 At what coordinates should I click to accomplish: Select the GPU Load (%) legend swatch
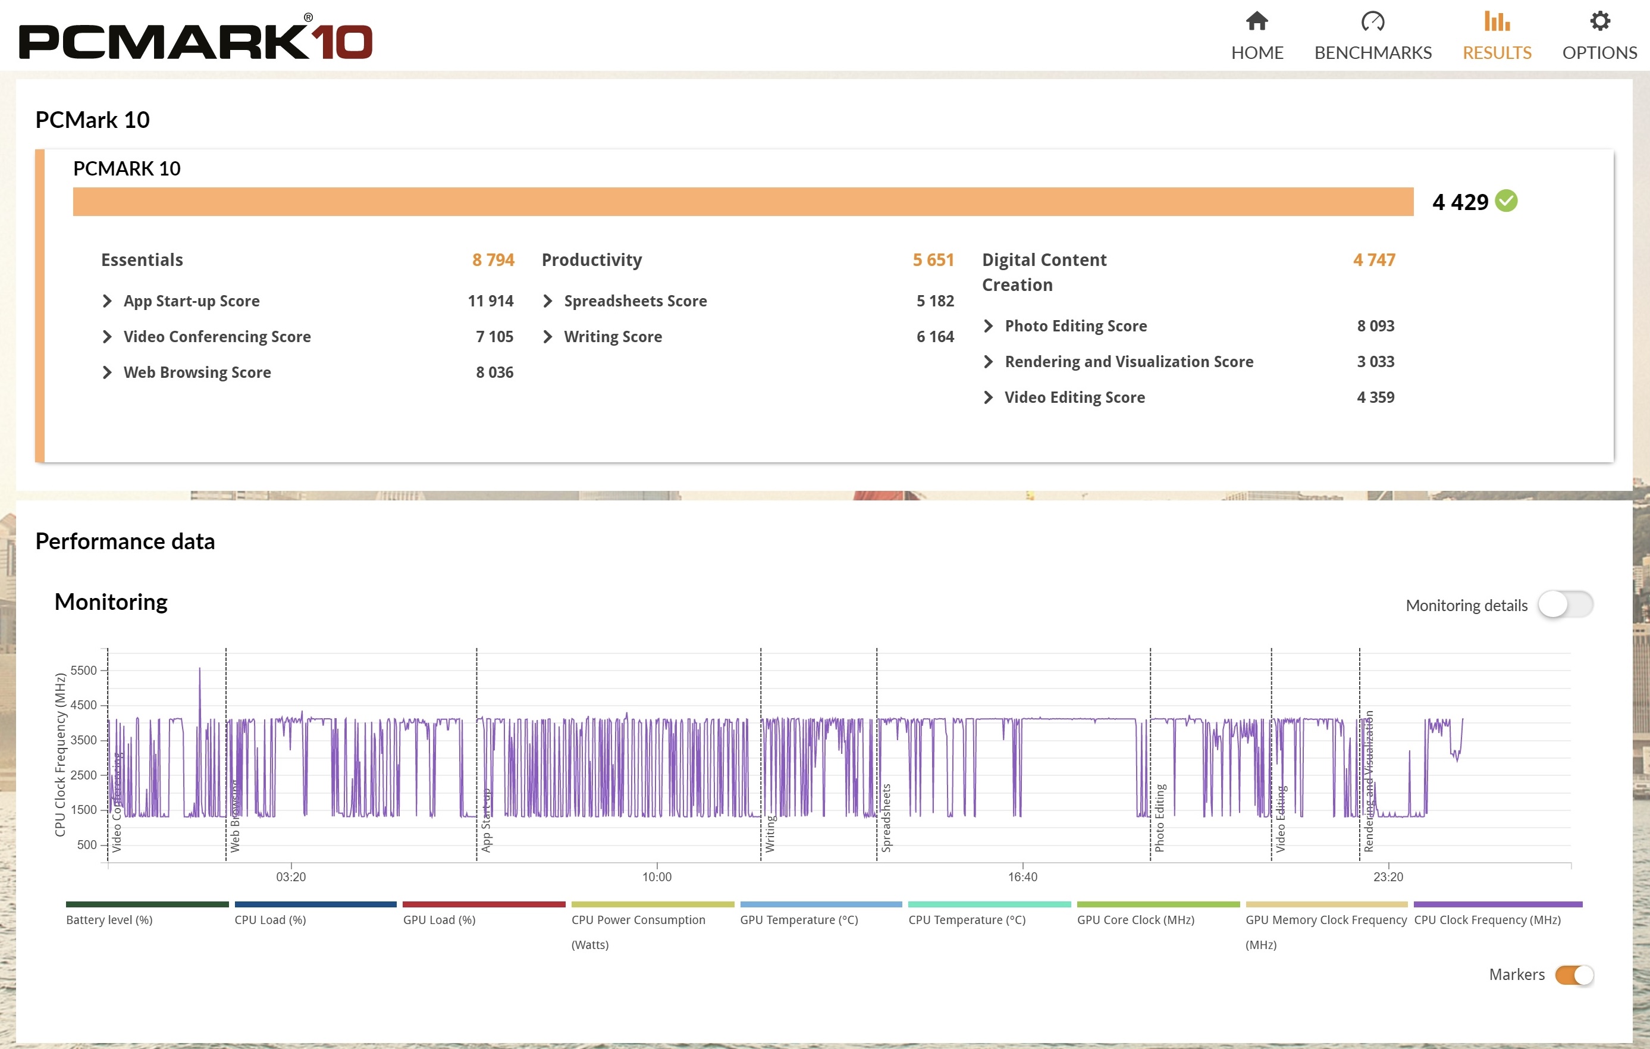pyautogui.click(x=484, y=904)
